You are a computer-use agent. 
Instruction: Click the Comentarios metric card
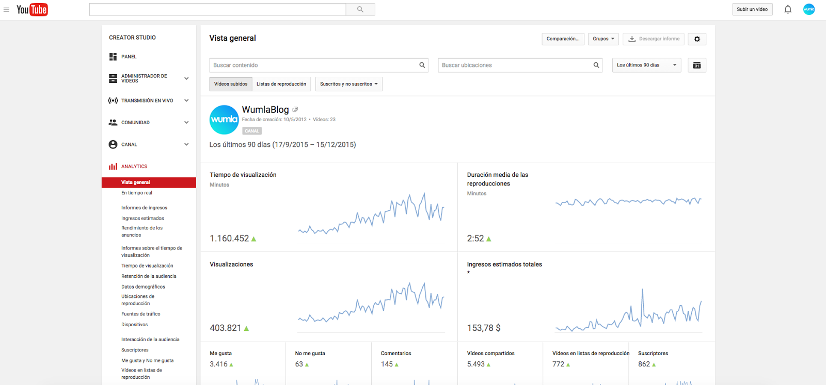(414, 363)
